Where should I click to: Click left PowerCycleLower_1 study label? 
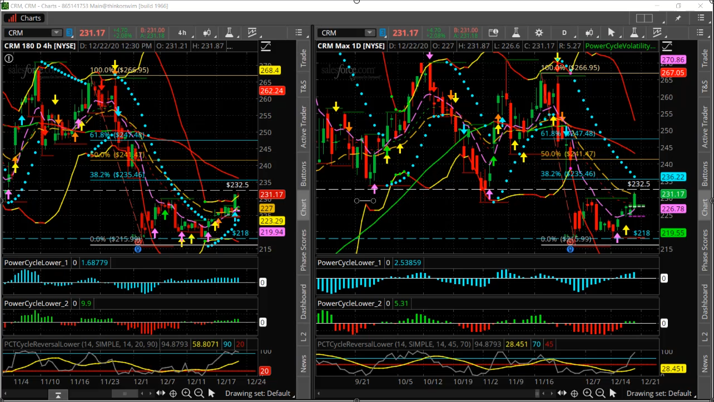click(36, 262)
